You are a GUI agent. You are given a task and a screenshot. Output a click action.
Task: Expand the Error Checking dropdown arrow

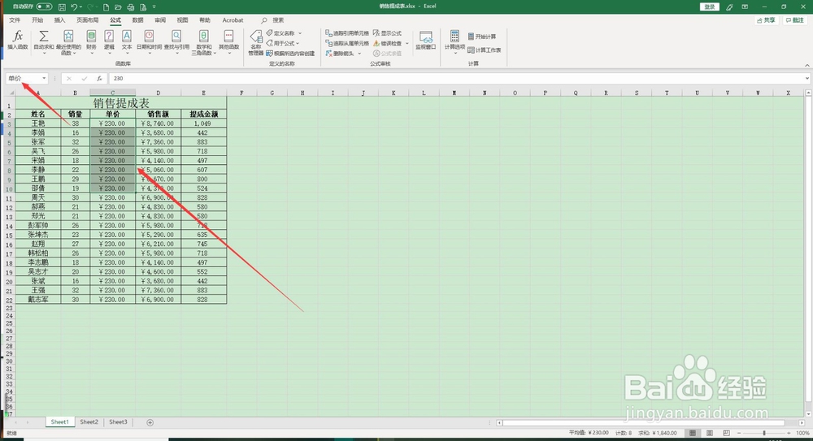407,44
